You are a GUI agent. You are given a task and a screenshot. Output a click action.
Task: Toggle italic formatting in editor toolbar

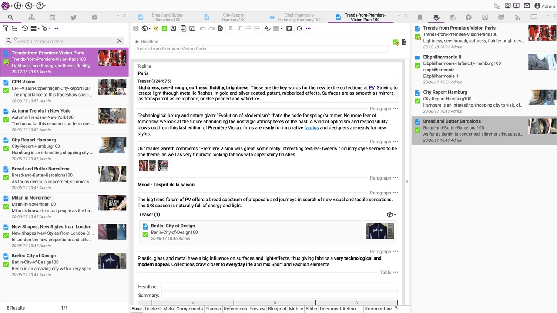click(x=239, y=29)
